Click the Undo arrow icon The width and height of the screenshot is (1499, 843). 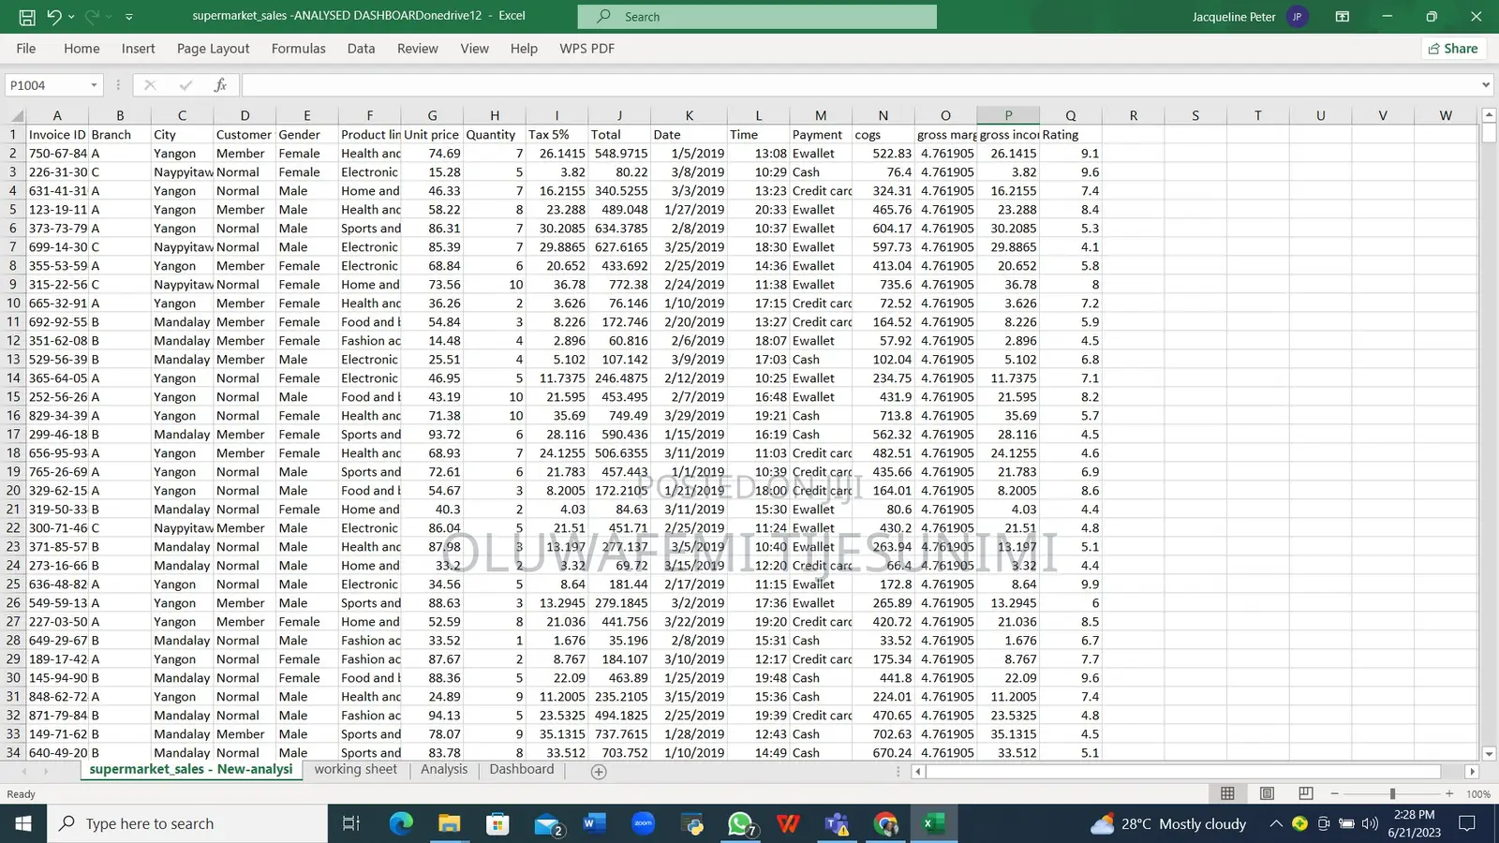(x=54, y=17)
